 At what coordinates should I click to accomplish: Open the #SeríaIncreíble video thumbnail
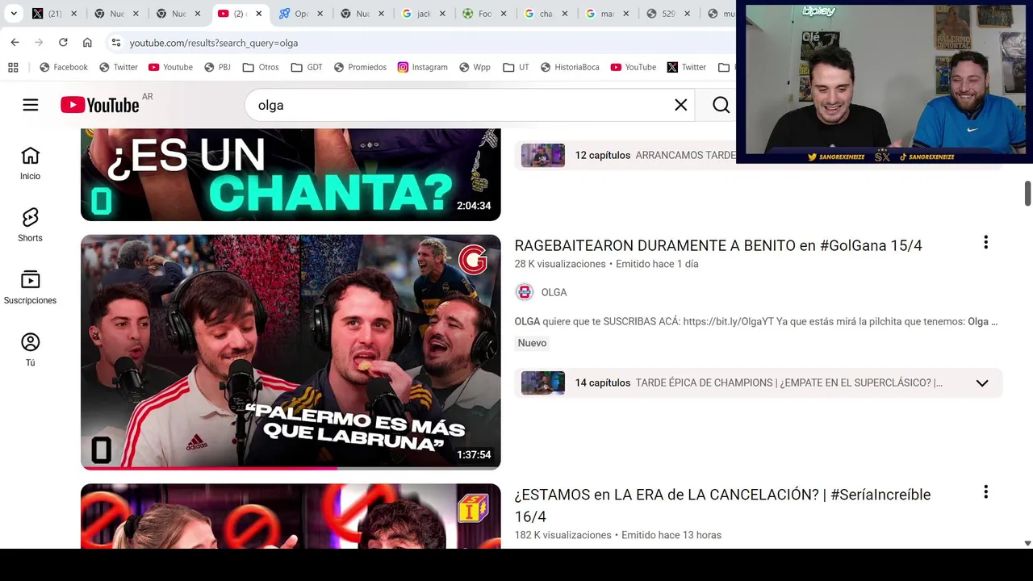291,516
